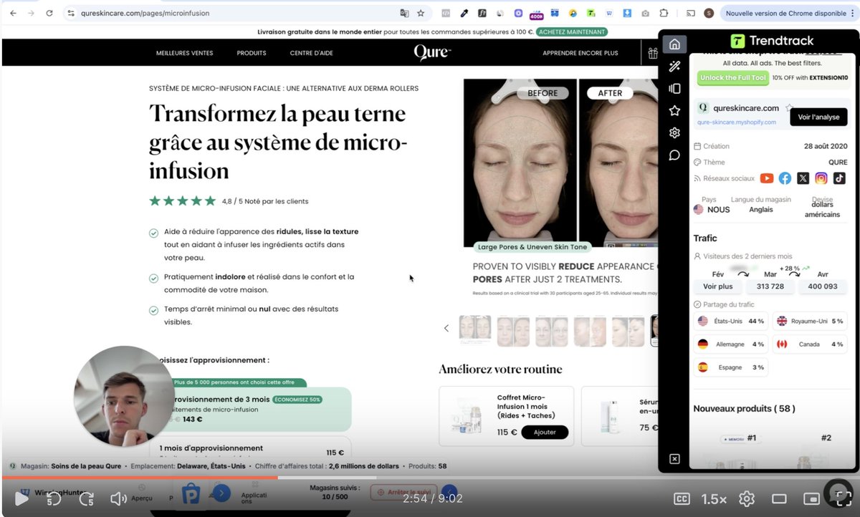Close the Trendtrack panel with the X icon

coord(674,459)
